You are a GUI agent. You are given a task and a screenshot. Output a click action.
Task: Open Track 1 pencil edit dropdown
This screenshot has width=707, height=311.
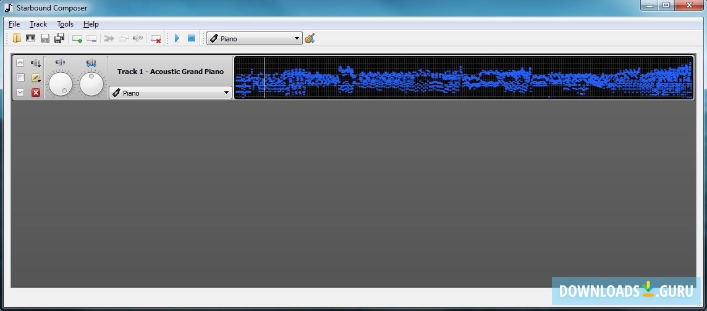point(36,78)
